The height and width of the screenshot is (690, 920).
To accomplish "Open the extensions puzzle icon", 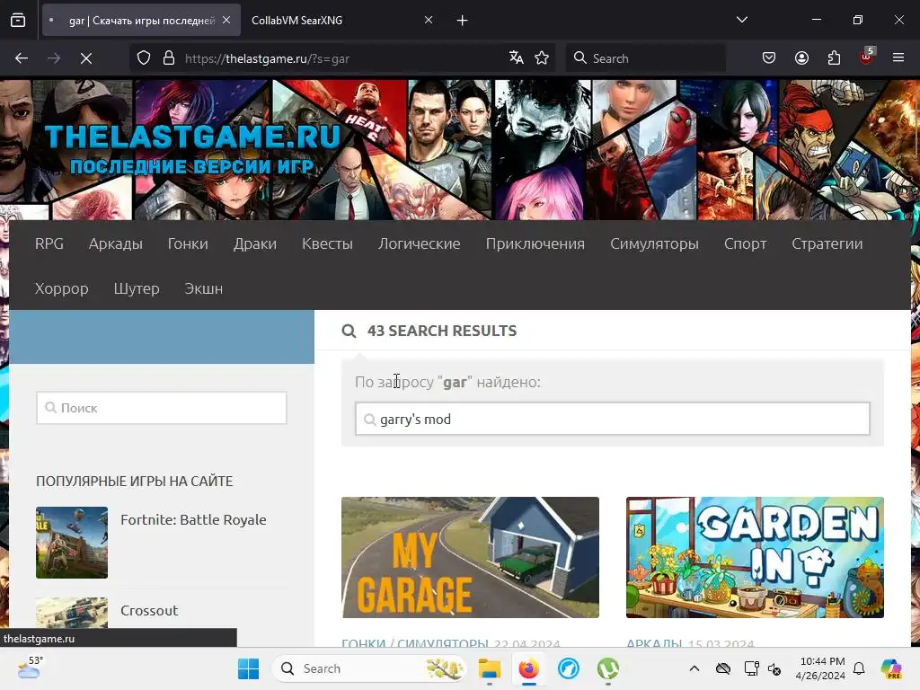I will pos(834,58).
